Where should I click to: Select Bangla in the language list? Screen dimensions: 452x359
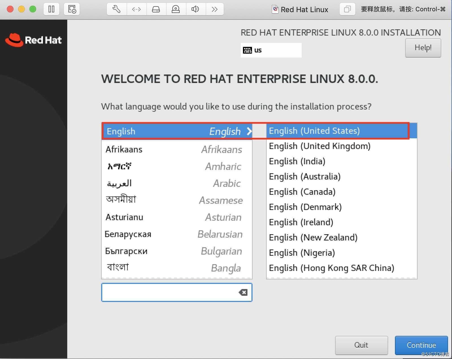[177, 268]
